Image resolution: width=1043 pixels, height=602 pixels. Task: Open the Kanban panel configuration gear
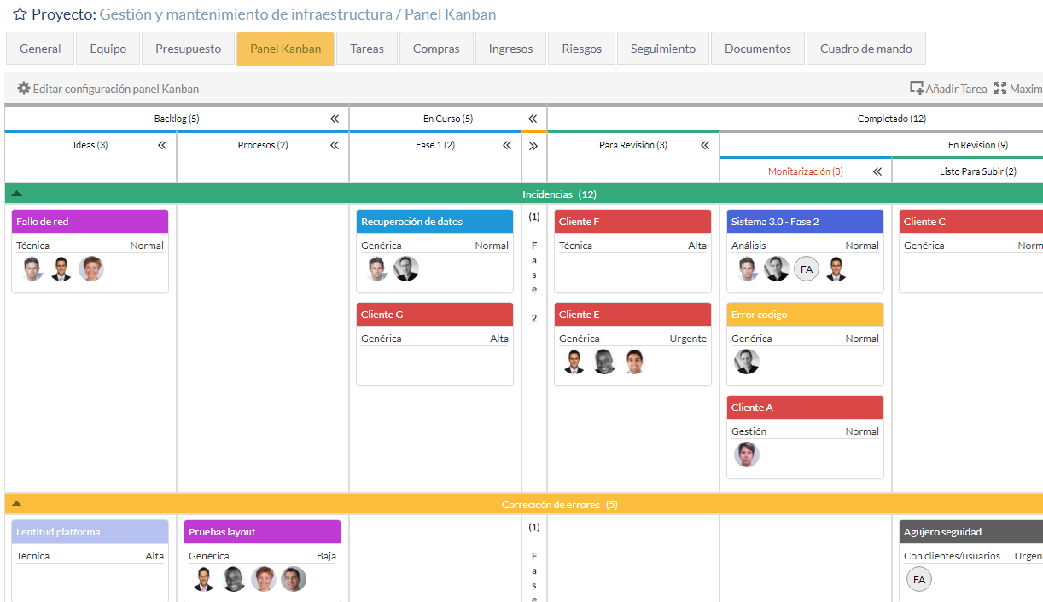(x=25, y=88)
